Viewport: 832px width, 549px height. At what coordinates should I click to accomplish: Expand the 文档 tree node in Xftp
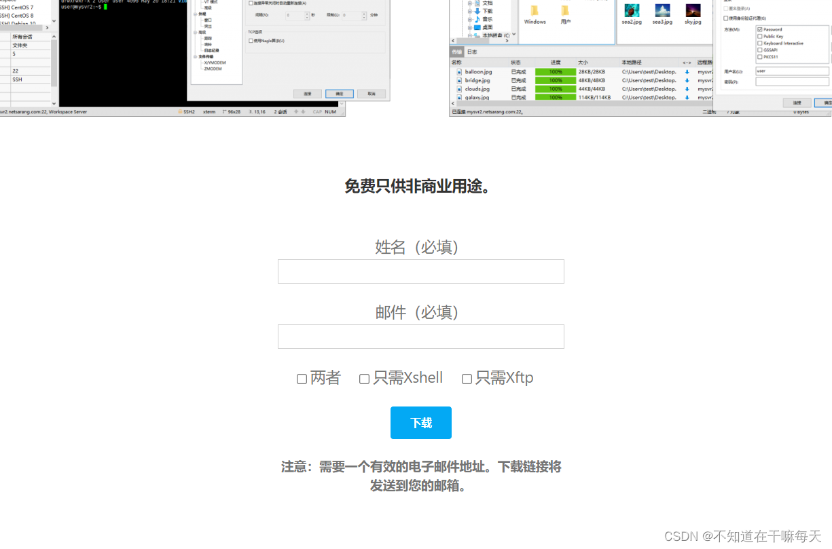[x=469, y=3]
